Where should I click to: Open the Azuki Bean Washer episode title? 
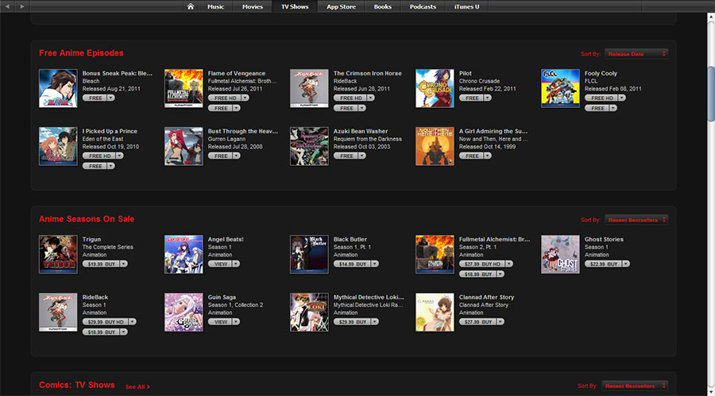[x=361, y=131]
